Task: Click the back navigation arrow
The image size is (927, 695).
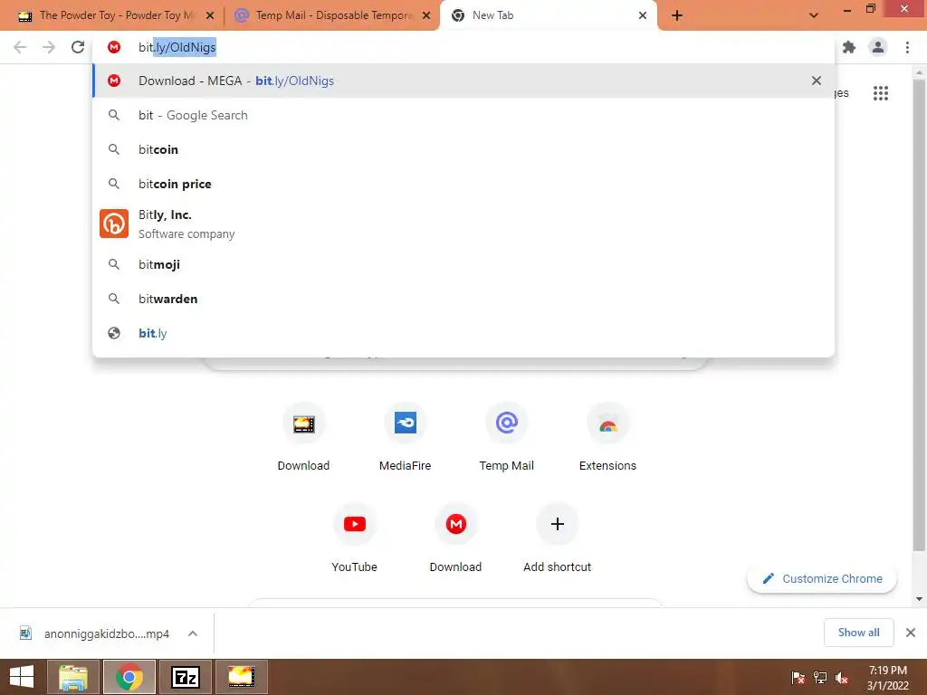Action: [x=20, y=47]
